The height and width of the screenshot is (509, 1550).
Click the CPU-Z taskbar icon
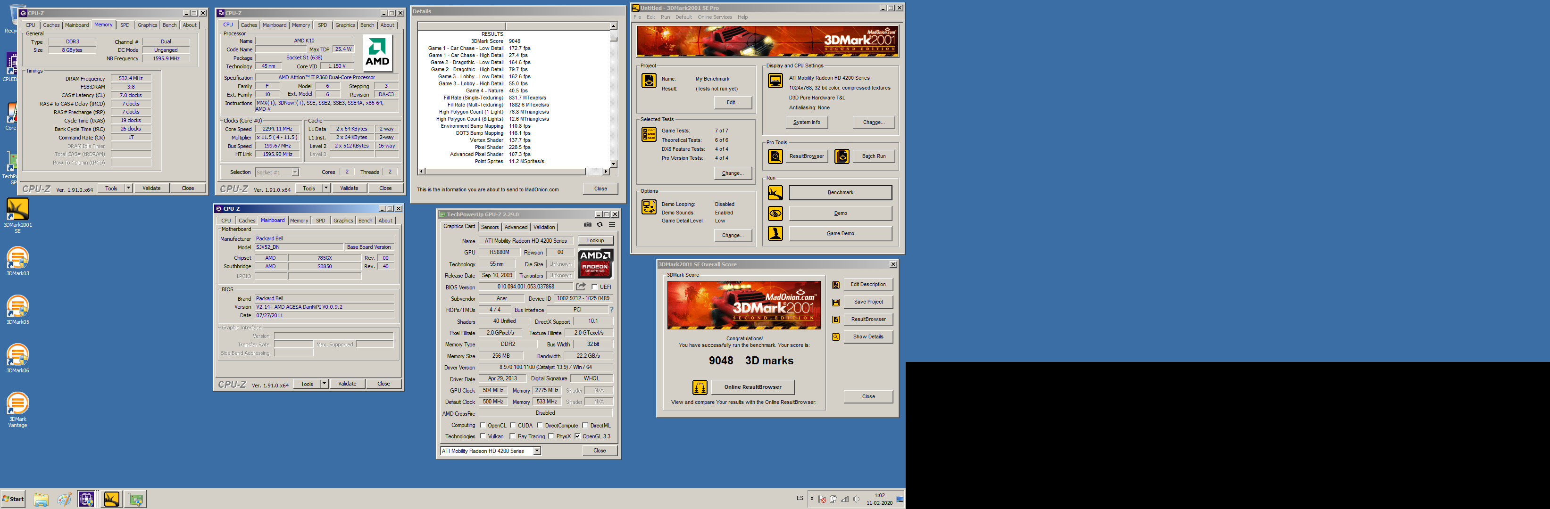click(x=87, y=499)
